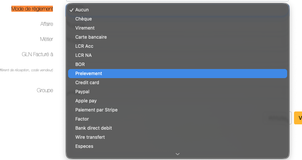Select Especes payment mode
302x160 pixels.
click(84, 146)
